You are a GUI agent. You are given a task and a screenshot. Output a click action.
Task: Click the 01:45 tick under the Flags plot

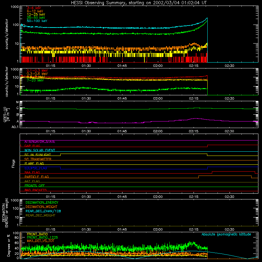click(x=122, y=197)
